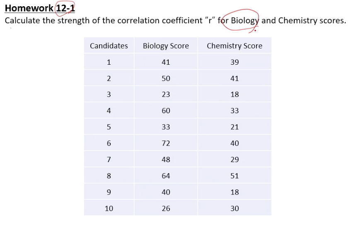363x233 pixels.
Task: Click the Homework 12-1 heading
Action: (x=40, y=8)
